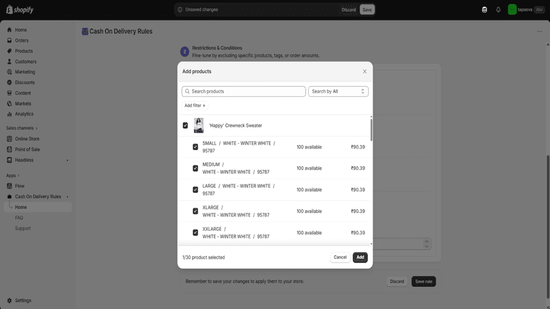Image resolution: width=550 pixels, height=309 pixels.
Task: Uncheck the LARGE variant checkbox
Action: (195, 190)
